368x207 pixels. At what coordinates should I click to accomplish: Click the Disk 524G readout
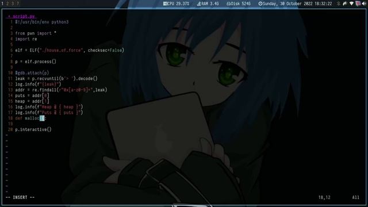(x=240, y=4)
